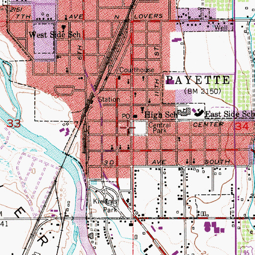The image size is (255, 255).
Task: Click the 11TH street label
Action: (157, 88)
